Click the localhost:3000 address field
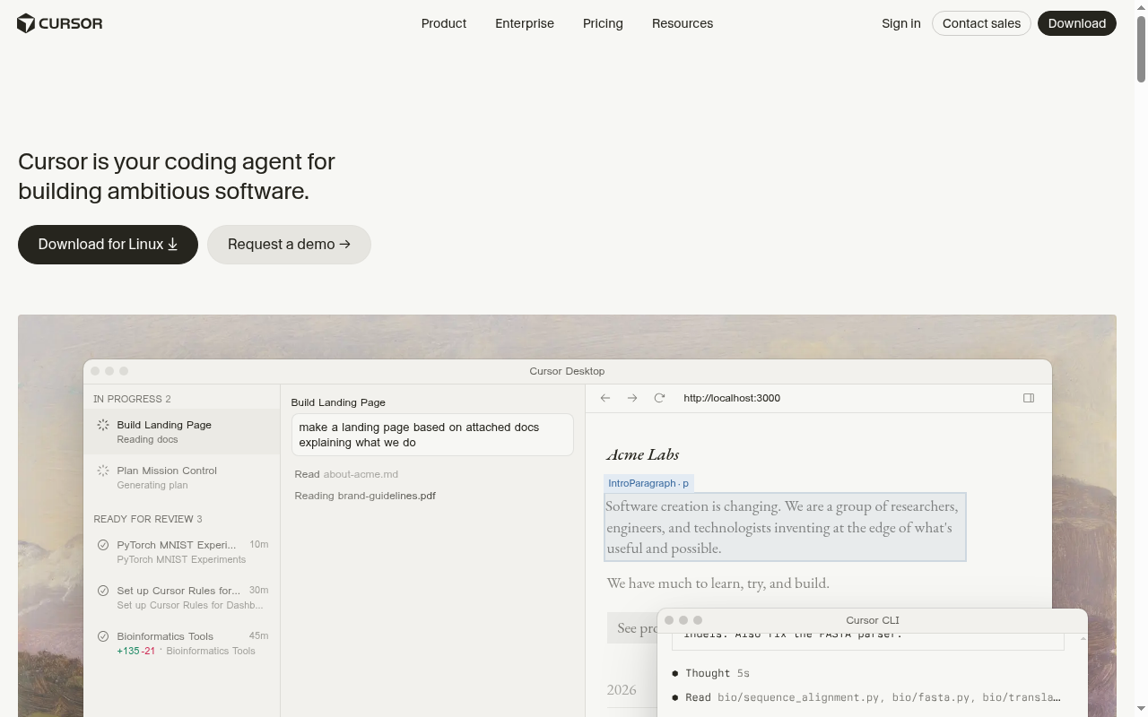 coord(732,398)
